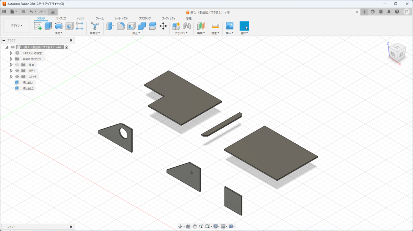Expand the ボディ folder
413x231 pixels.
[x=11, y=71]
